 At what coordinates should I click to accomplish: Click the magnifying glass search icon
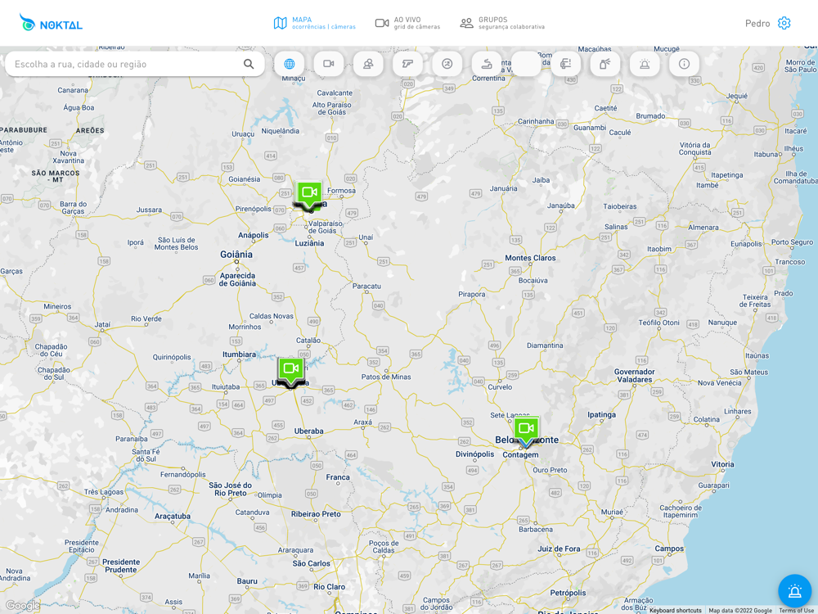click(x=249, y=64)
